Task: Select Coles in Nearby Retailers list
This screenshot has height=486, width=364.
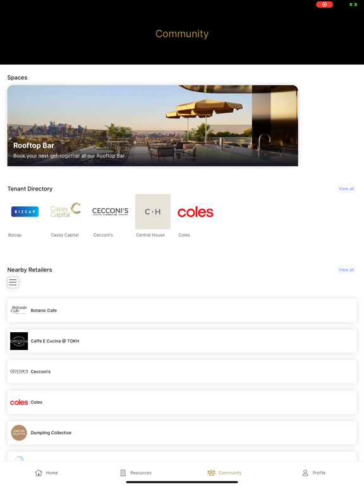Action: (182, 402)
